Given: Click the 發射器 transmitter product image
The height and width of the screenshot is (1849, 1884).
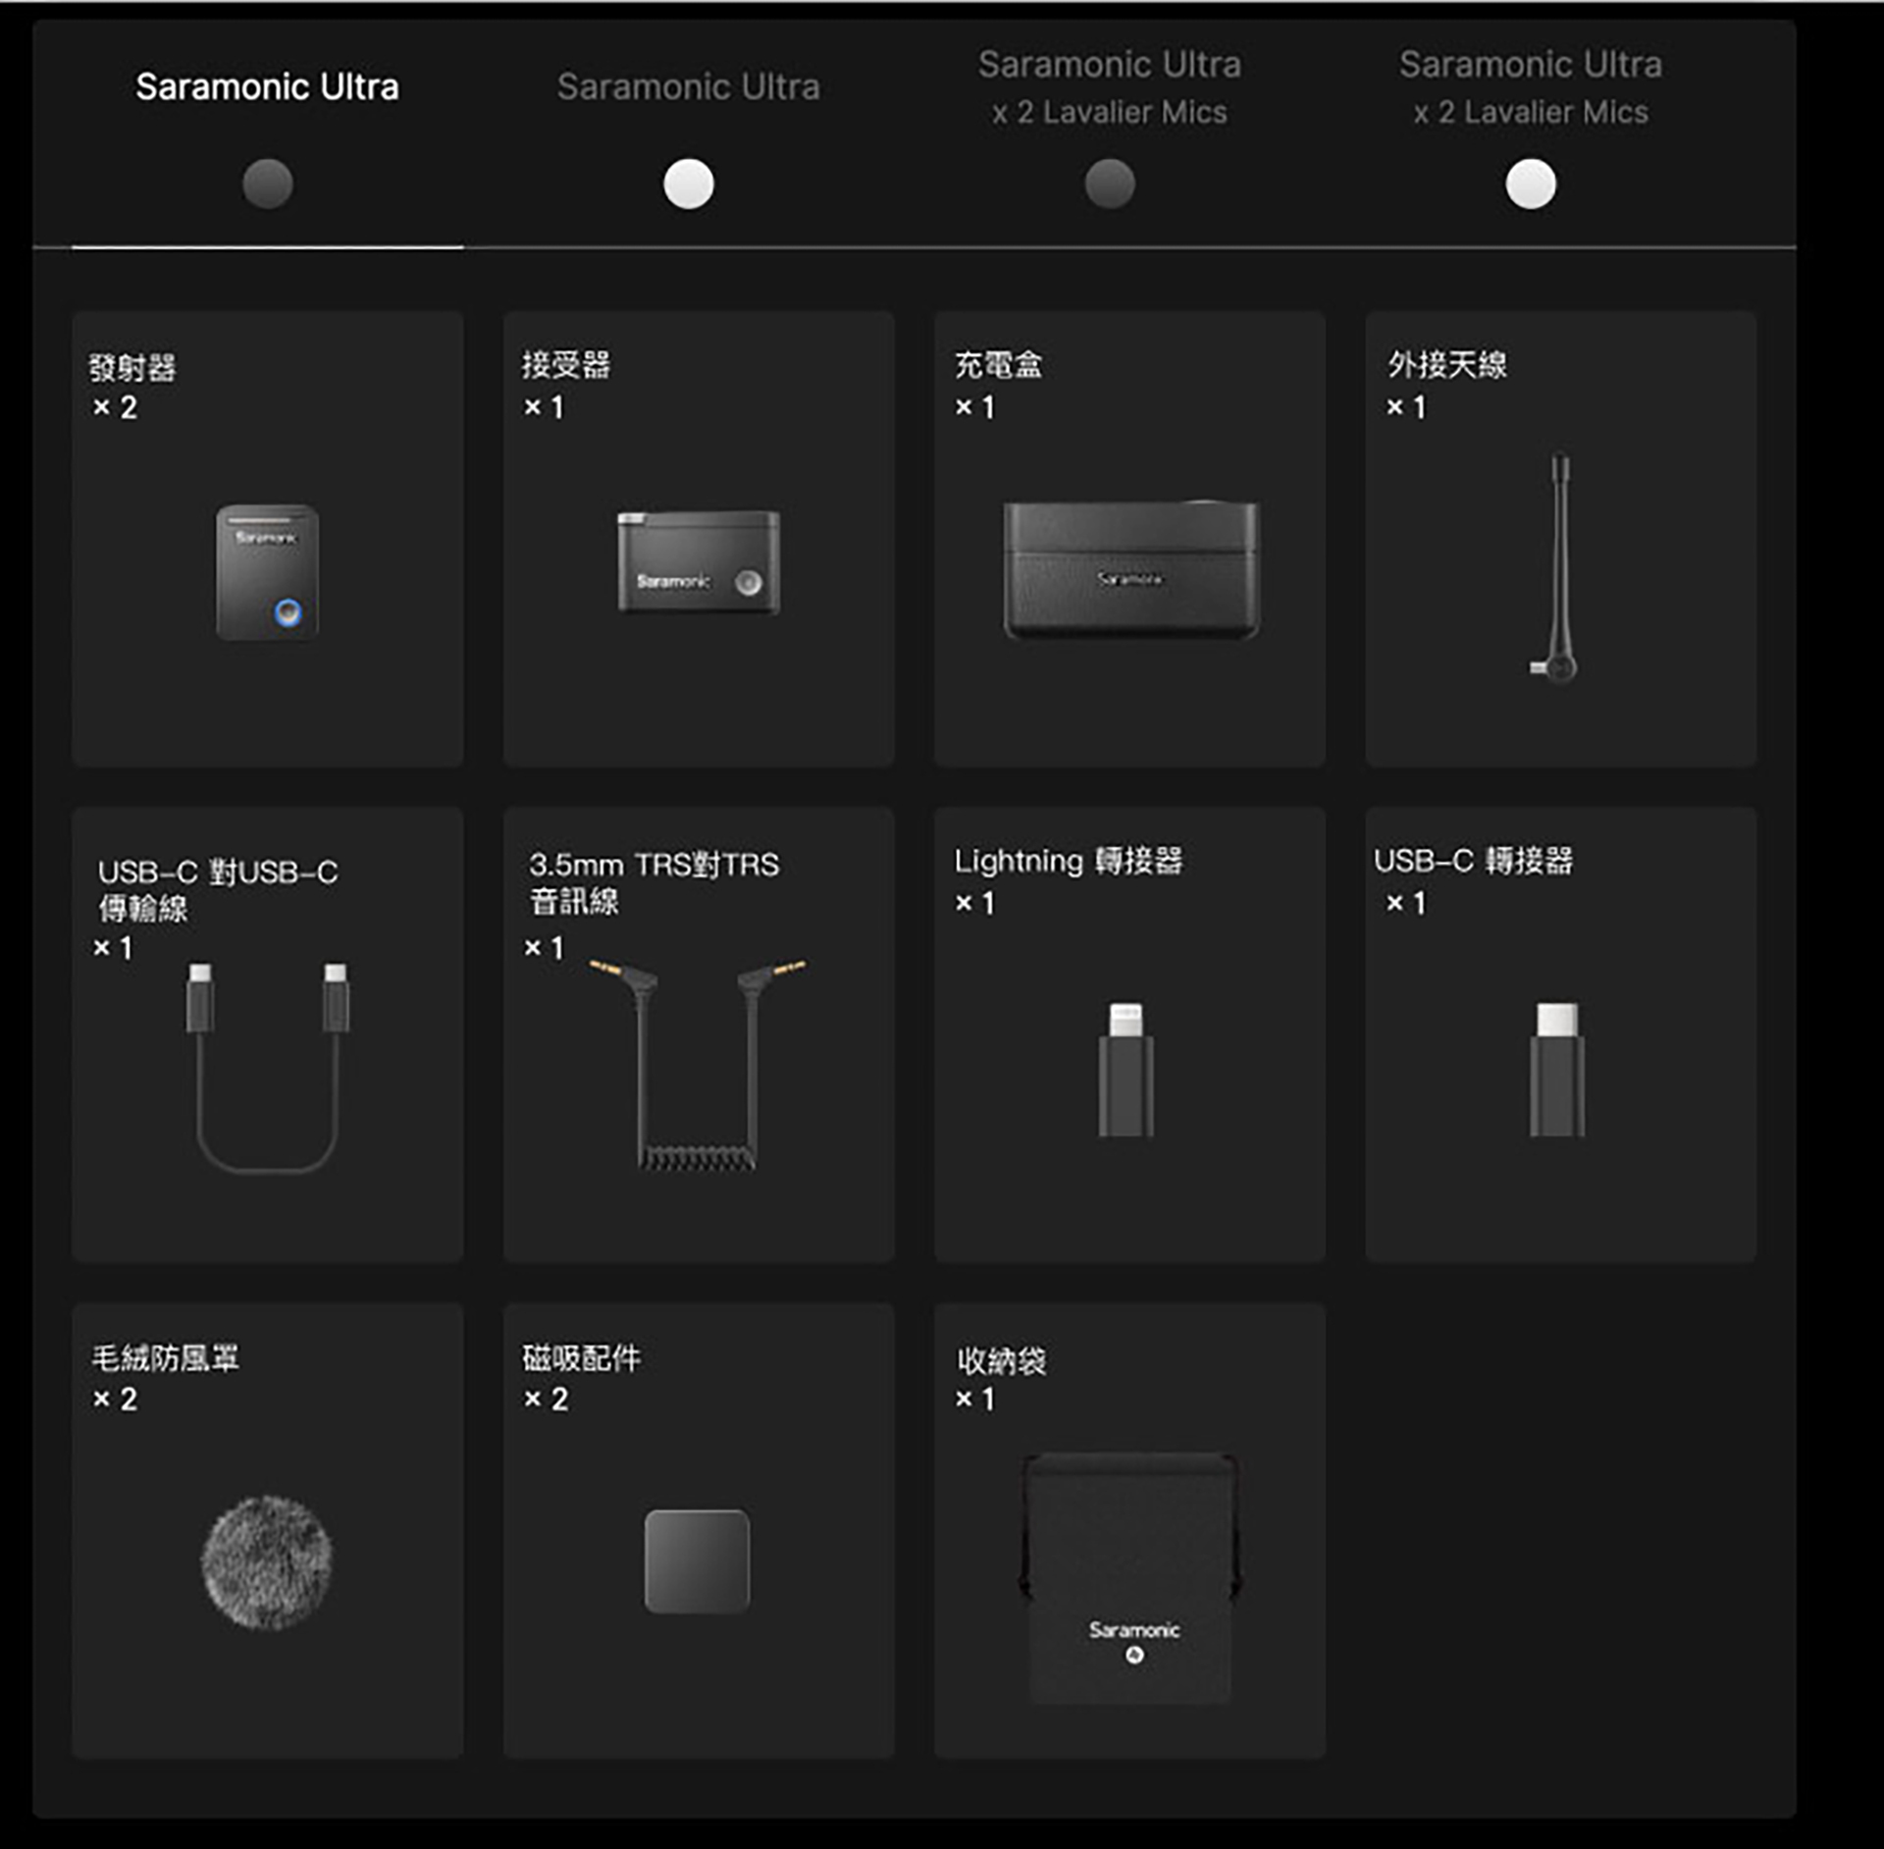Looking at the screenshot, I should click(267, 572).
